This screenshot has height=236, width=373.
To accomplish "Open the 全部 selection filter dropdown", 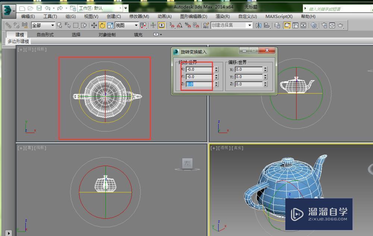I will tap(53, 25).
